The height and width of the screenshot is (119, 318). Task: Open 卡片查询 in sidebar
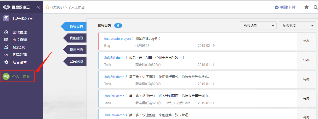click(x=20, y=40)
